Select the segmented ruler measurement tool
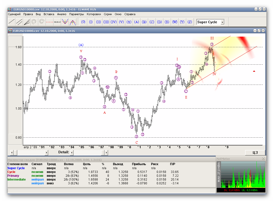This screenshot has height=201, width=273. 57,22
